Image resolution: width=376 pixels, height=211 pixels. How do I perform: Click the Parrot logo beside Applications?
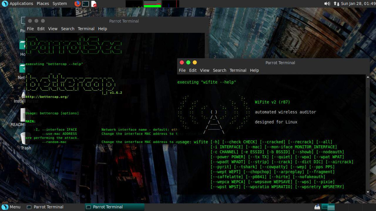pyautogui.click(x=4, y=4)
